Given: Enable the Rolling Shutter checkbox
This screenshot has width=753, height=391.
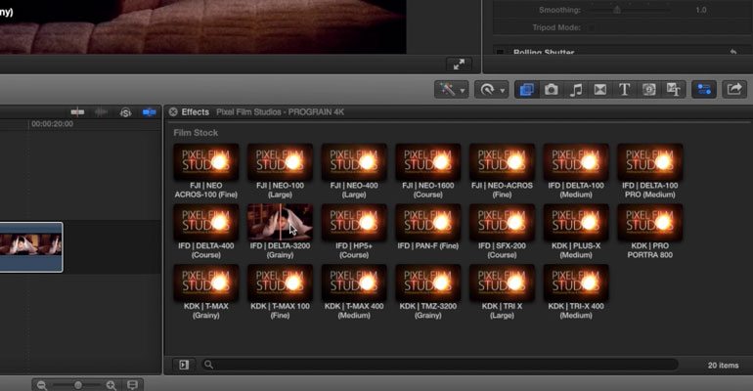Looking at the screenshot, I should 501,52.
